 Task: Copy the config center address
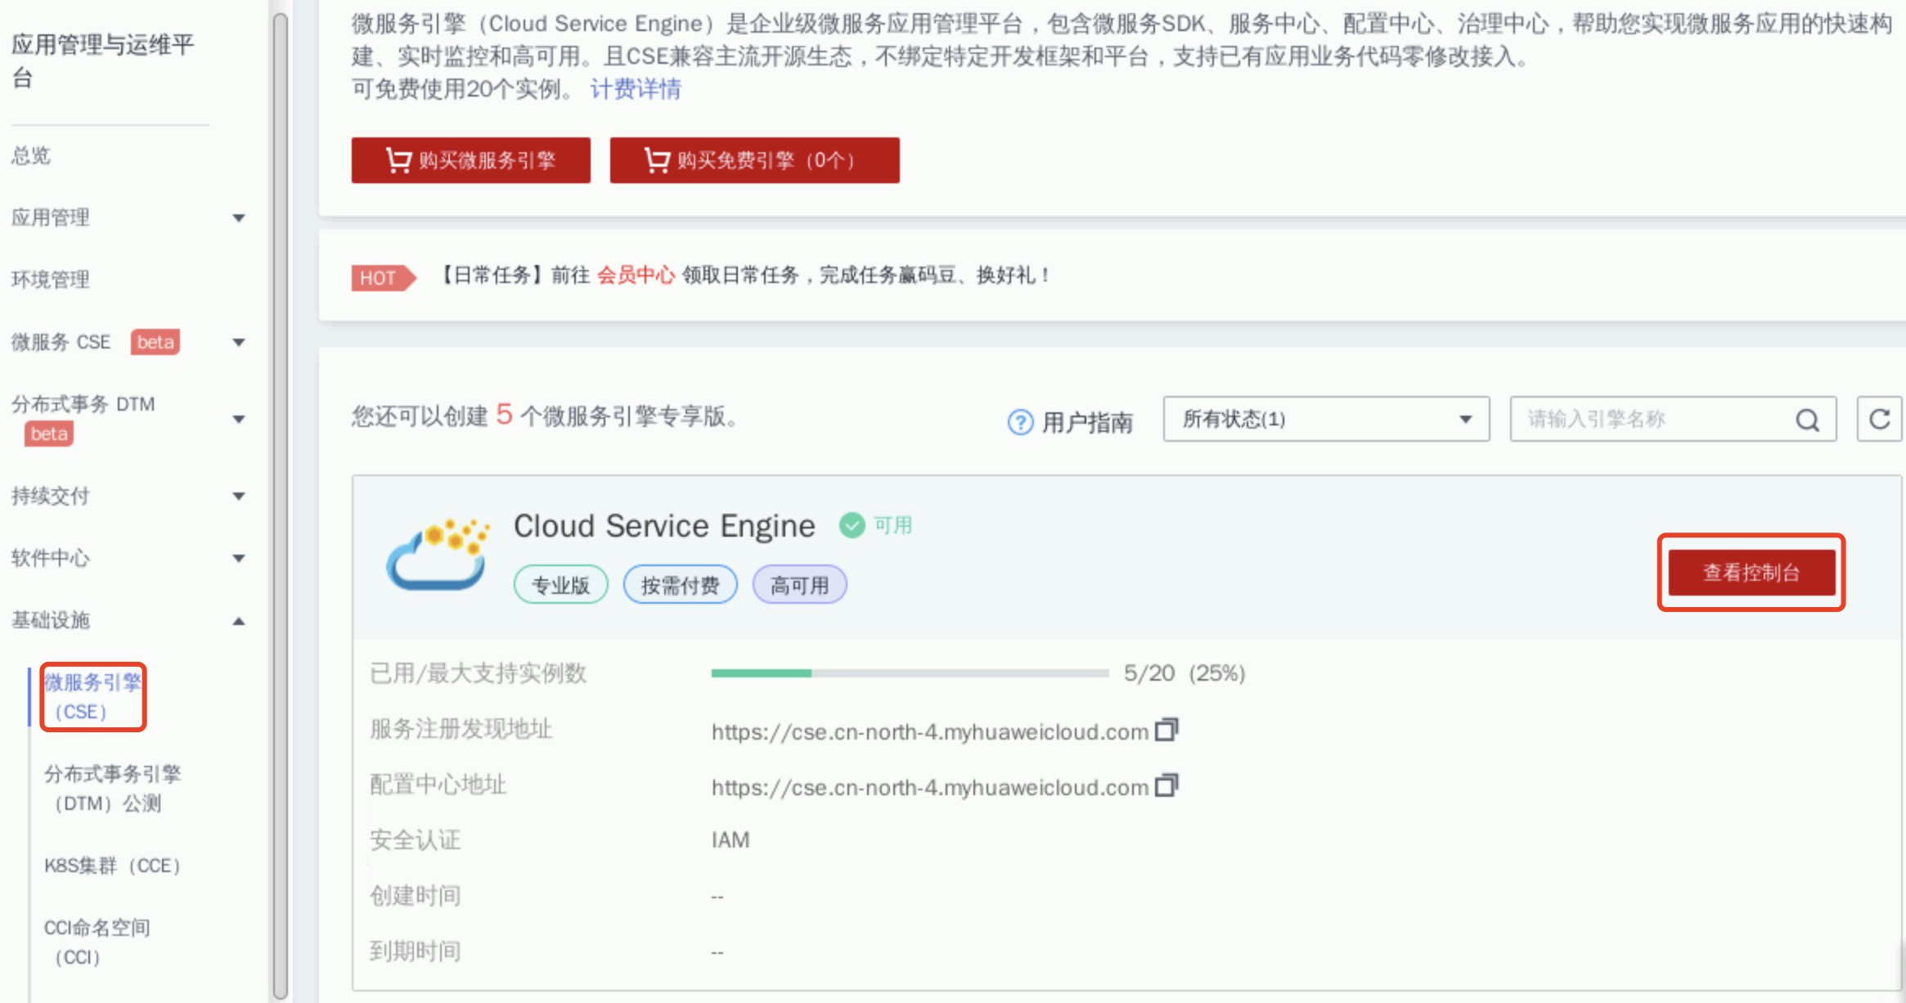(1167, 786)
